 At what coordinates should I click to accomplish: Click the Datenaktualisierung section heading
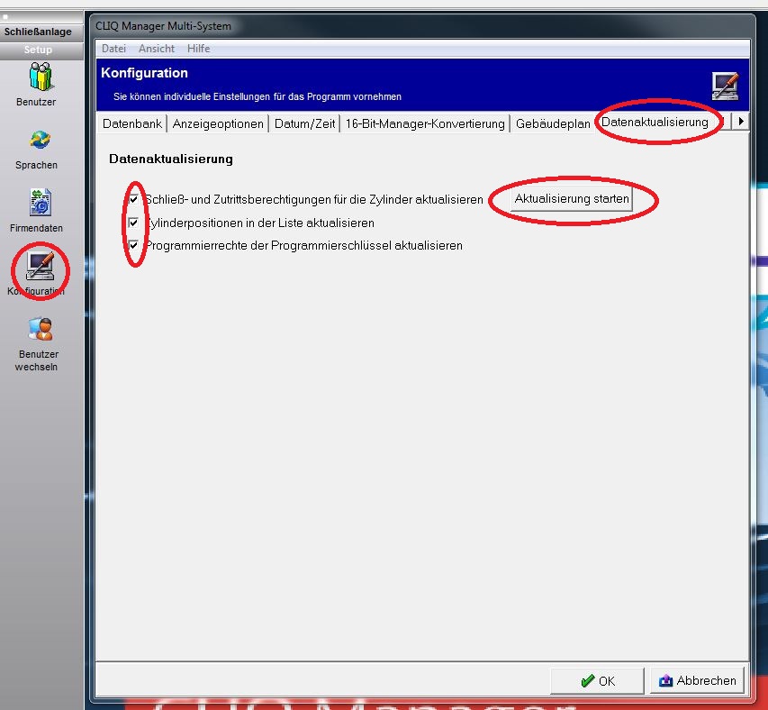[x=171, y=159]
